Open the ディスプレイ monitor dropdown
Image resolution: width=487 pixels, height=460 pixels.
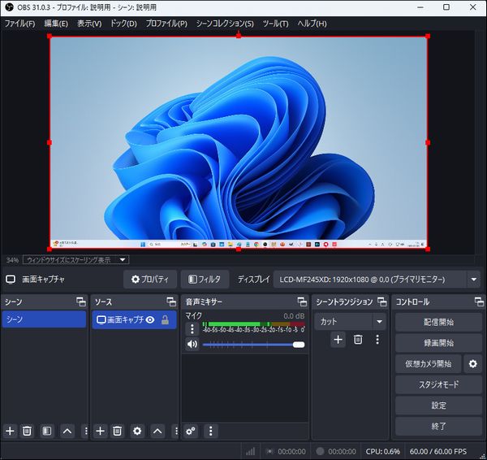[x=377, y=280]
